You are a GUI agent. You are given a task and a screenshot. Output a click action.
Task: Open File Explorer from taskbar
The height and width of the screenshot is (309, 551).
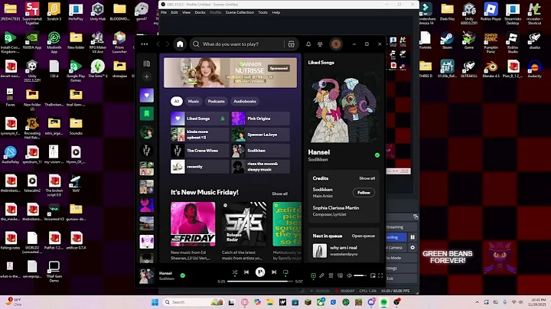coord(270,302)
